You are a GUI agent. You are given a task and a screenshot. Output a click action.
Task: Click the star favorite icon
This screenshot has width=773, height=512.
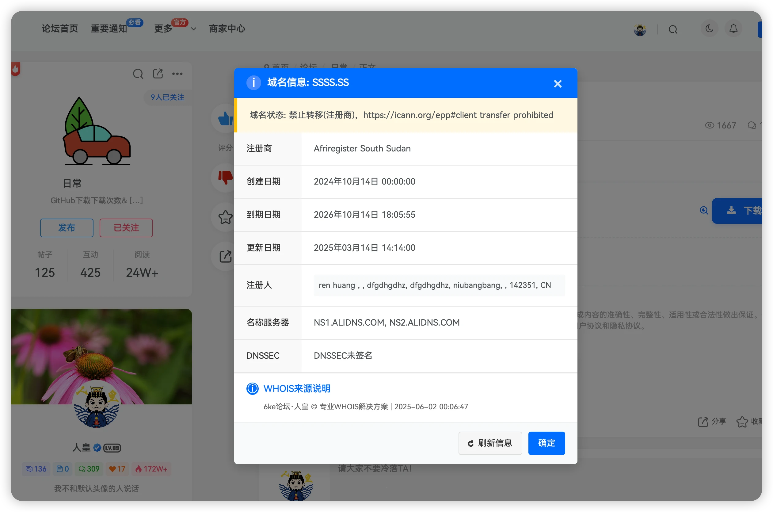tap(225, 217)
